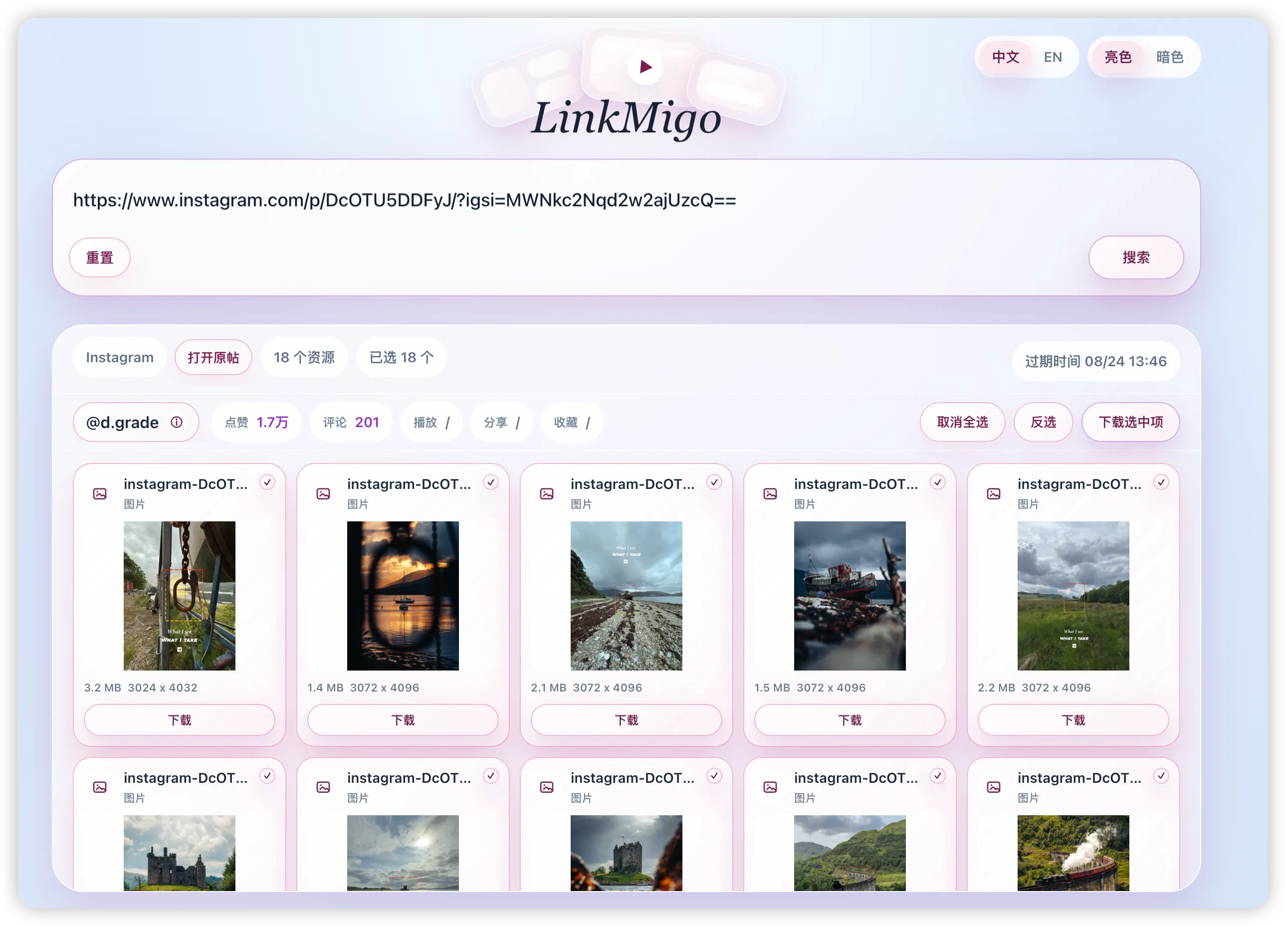
Task: Click the image type icon on the 2.1 MB card
Action: tap(547, 494)
